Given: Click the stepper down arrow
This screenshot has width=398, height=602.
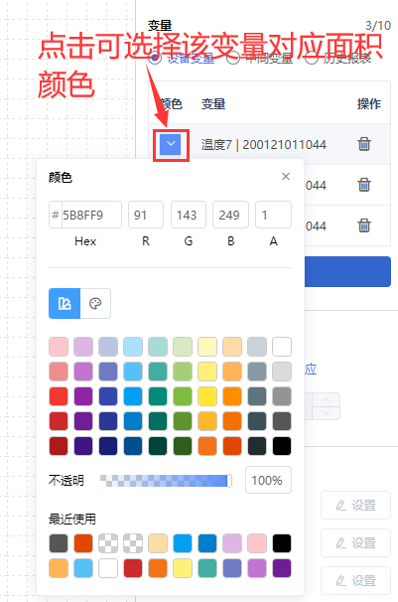Looking at the screenshot, I should coord(326,412).
